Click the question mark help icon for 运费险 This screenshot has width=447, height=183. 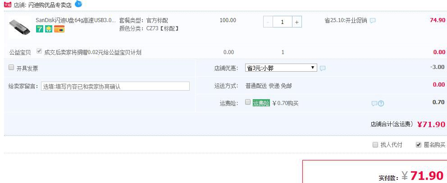tap(381, 104)
